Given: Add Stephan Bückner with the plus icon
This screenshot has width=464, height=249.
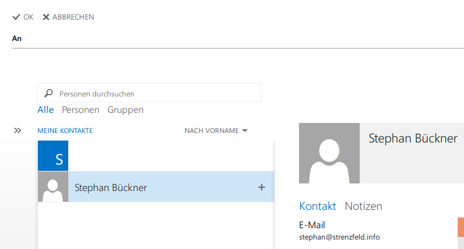Looking at the screenshot, I should tap(261, 187).
